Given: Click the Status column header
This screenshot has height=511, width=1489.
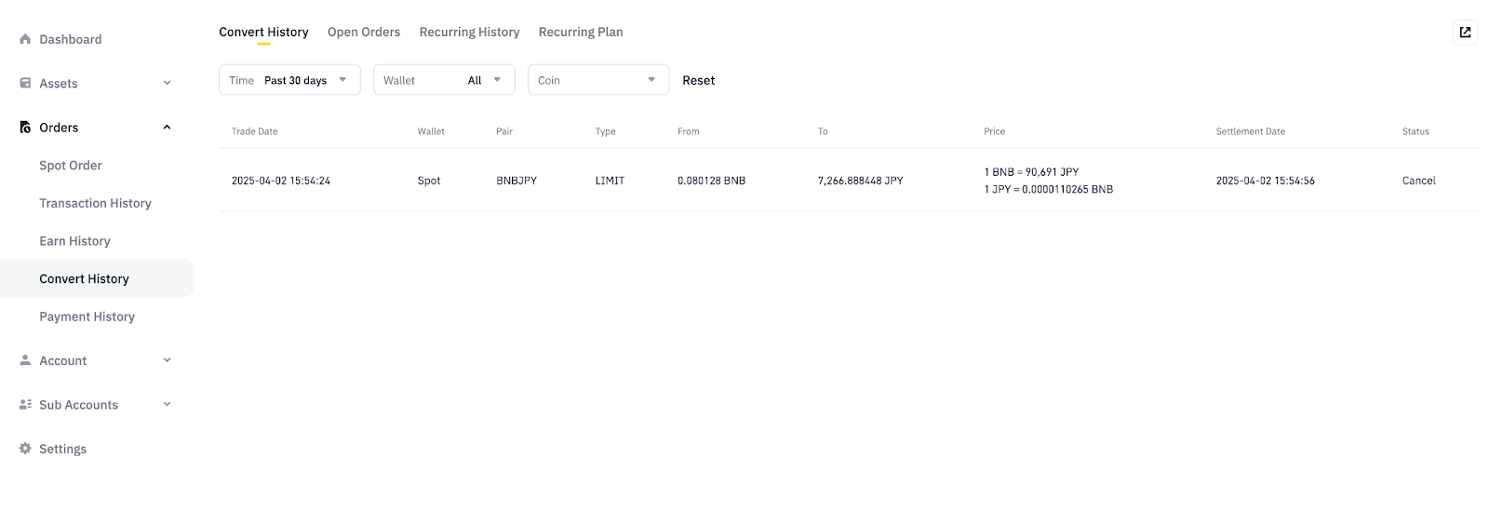Looking at the screenshot, I should pyautogui.click(x=1415, y=131).
